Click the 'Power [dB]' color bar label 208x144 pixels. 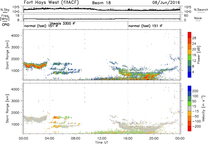tap(199, 55)
